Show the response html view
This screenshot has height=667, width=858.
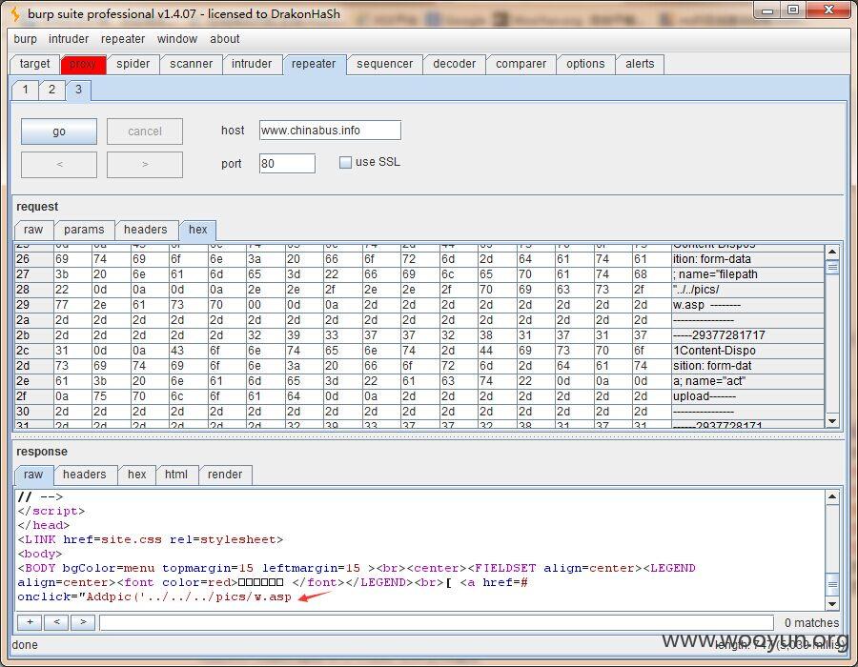click(x=176, y=475)
